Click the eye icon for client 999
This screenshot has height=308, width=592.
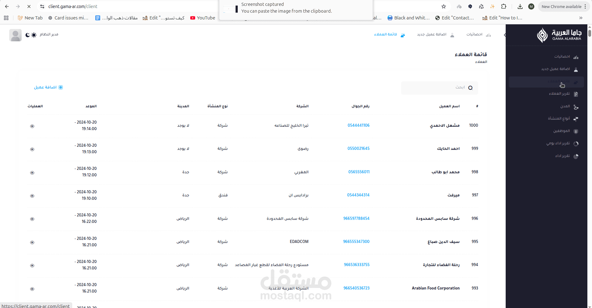[32, 149]
